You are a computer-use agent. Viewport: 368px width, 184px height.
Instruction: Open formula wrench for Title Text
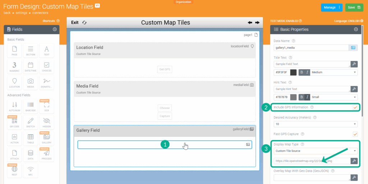pos(354,64)
